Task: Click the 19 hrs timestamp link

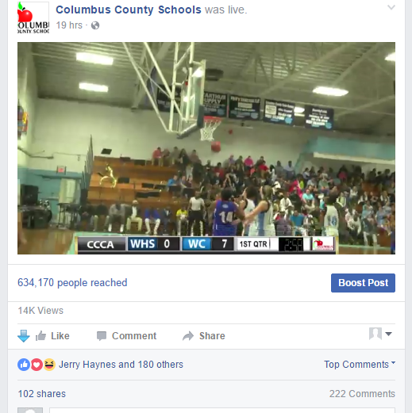Action: pos(69,25)
